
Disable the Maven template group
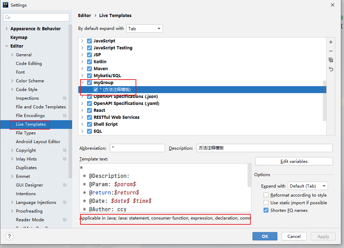(x=89, y=68)
